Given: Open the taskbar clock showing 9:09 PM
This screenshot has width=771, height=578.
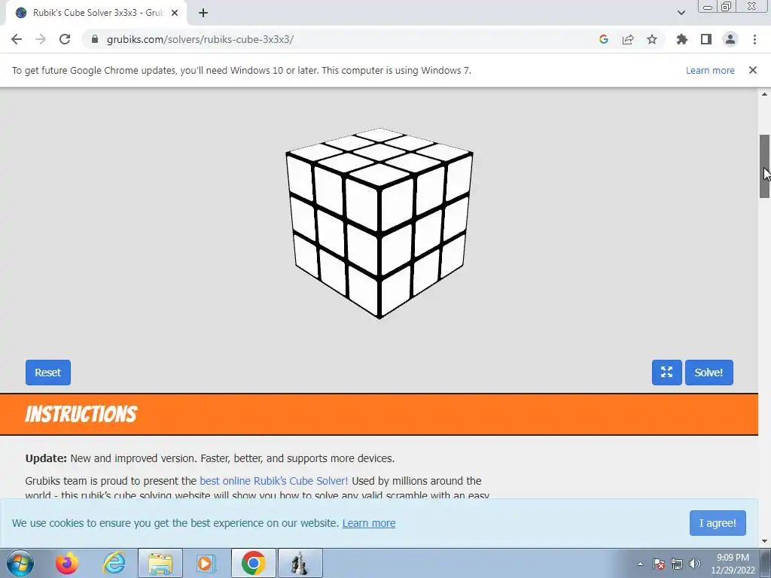Looking at the screenshot, I should 733,564.
